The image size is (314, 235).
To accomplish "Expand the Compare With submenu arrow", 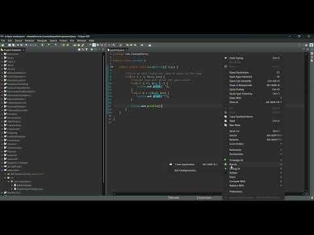I will [281, 181].
